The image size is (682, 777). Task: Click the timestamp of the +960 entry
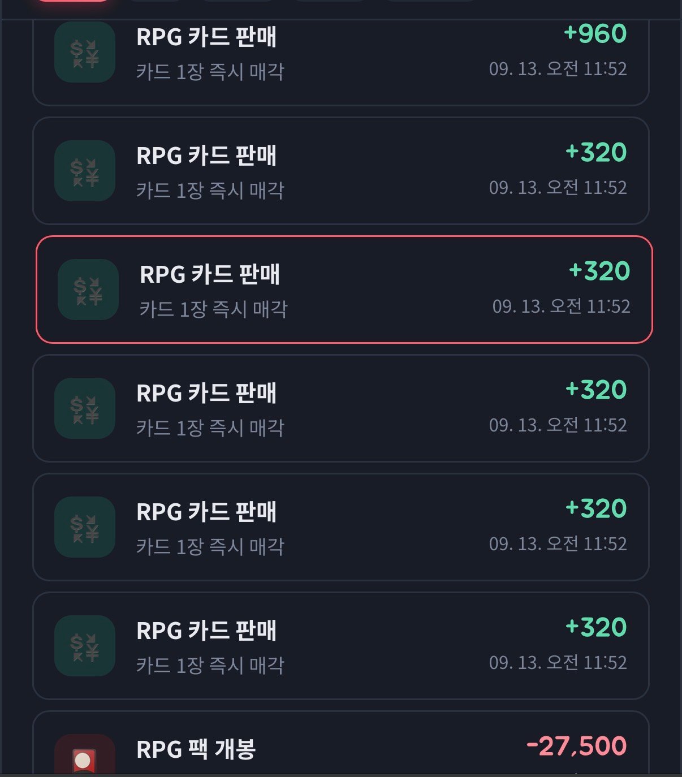[558, 69]
